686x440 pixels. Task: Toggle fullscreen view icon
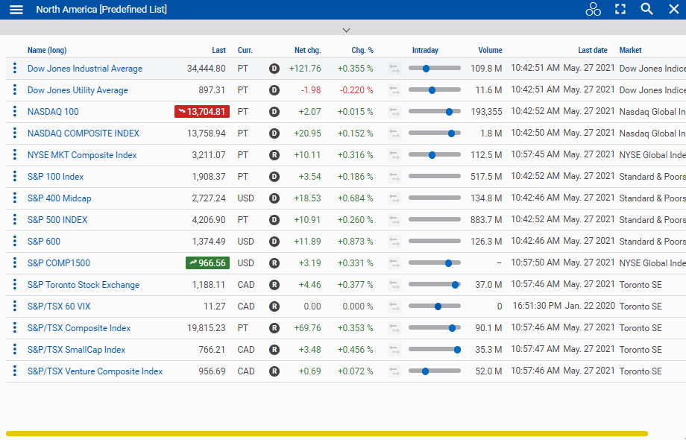(x=620, y=9)
